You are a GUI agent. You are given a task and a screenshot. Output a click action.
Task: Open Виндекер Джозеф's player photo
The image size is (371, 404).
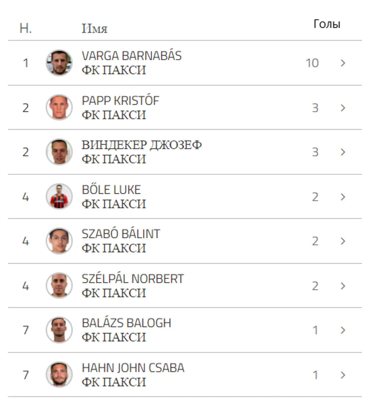coord(59,152)
